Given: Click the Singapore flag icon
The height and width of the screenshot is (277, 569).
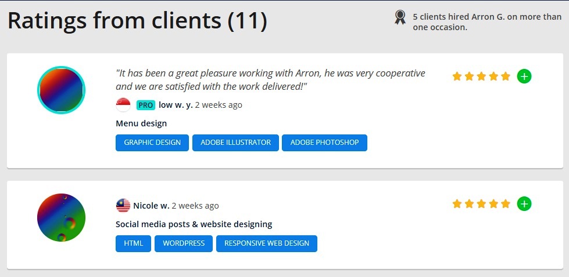Looking at the screenshot, I should (x=123, y=105).
